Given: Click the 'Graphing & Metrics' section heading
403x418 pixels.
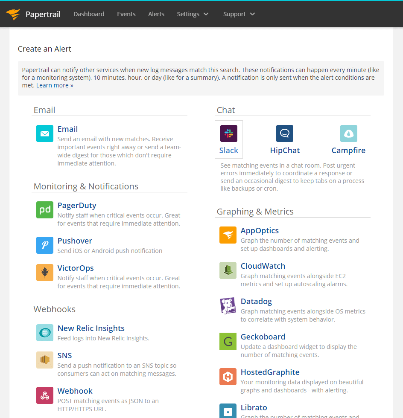Looking at the screenshot, I should coord(255,212).
